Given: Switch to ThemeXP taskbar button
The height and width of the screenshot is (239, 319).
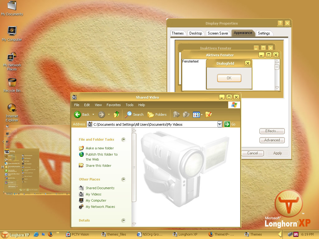Looking at the screenshot, I should 222,234.
